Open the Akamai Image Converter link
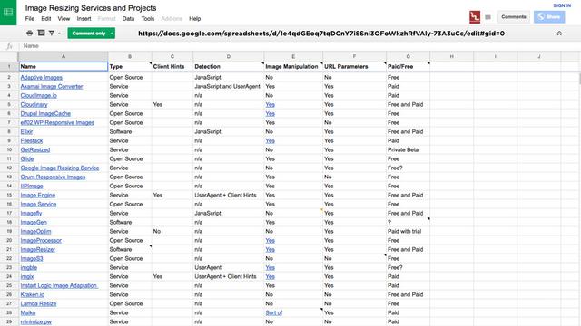The image size is (581, 326). tap(52, 87)
